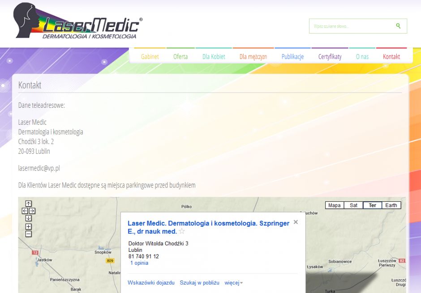Close the map info popup
This screenshot has width=421, height=293.
pyautogui.click(x=296, y=222)
